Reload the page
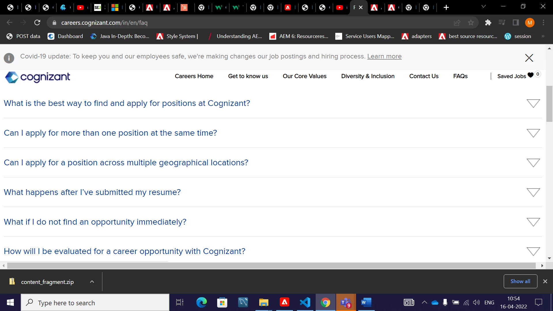This screenshot has height=311, width=553. click(x=37, y=23)
